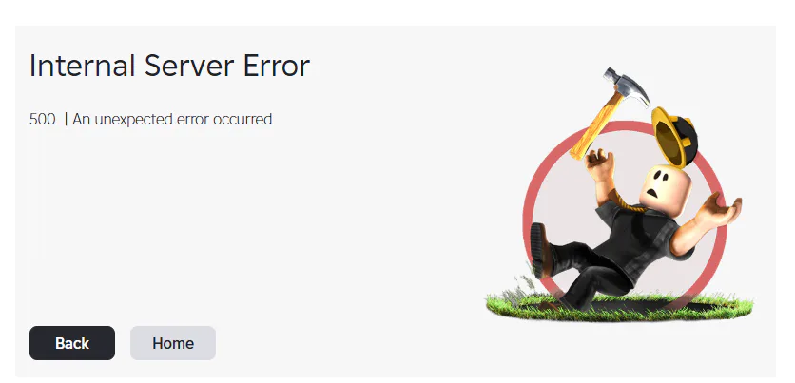This screenshot has height=383, width=795.
Task: Click the 500 error code number
Action: (43, 120)
